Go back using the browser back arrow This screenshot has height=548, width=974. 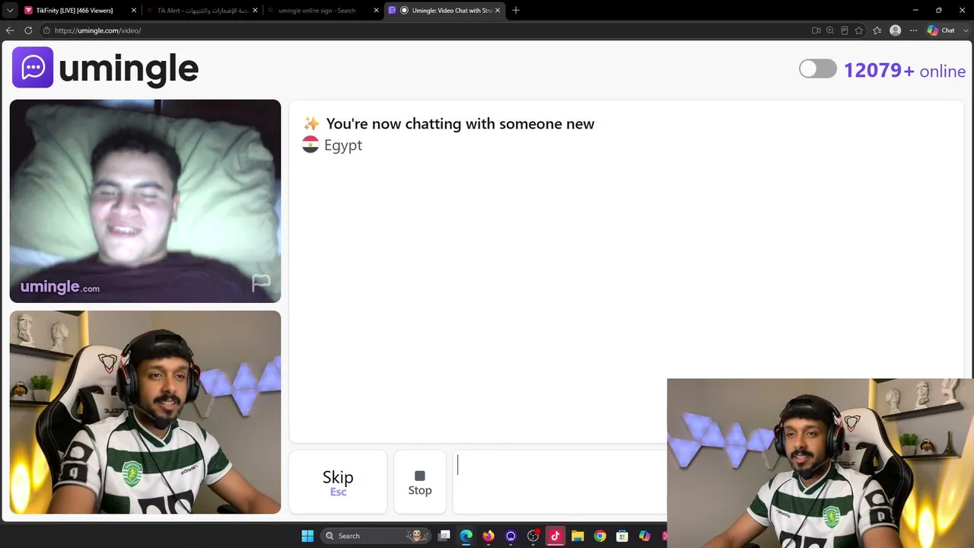click(10, 30)
